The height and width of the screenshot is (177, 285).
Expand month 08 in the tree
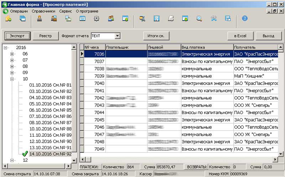(12, 67)
